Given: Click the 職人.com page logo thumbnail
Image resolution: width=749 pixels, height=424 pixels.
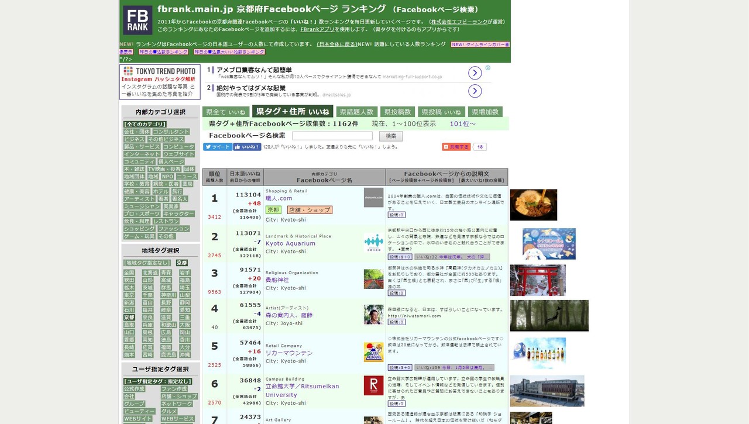Looking at the screenshot, I should coord(373,197).
